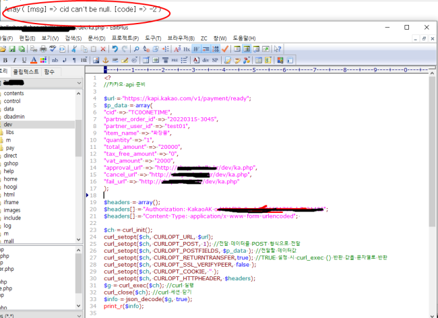
Task: Select the pay folder
Action: click(x=10, y=148)
